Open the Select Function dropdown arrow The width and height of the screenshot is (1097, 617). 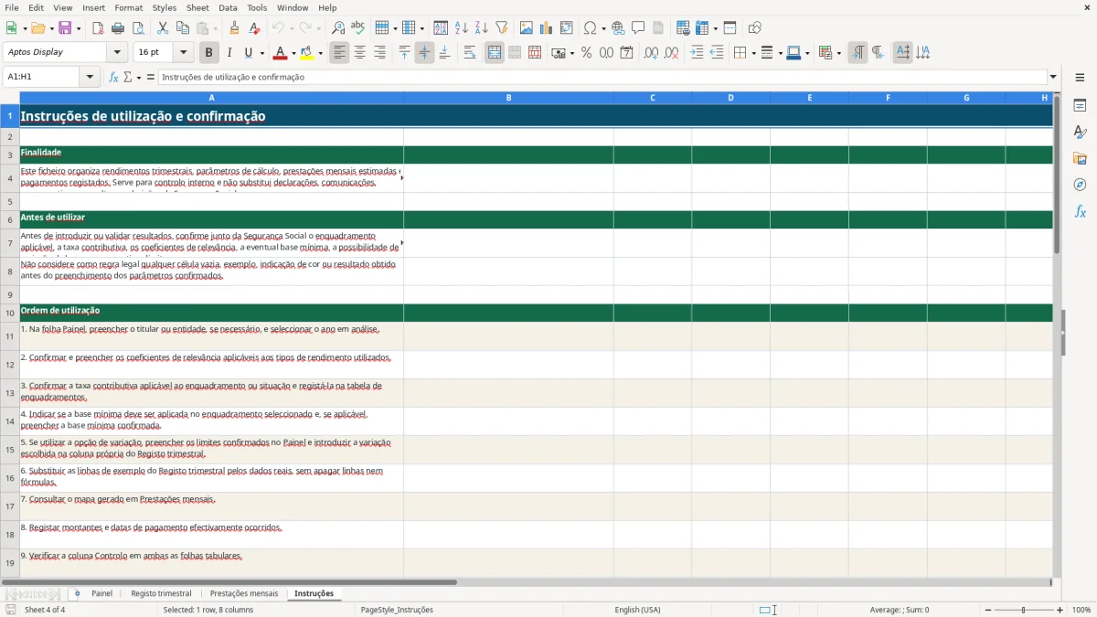point(139,77)
